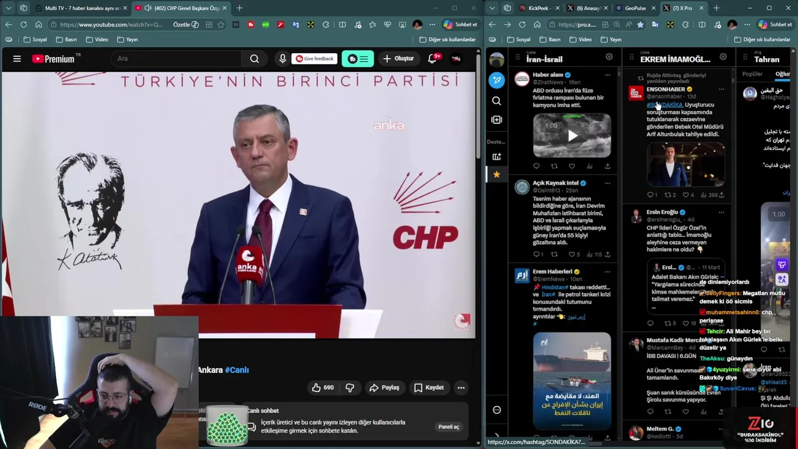Viewport: 798px width, 449px height.
Task: Open İran-İsrail column settings gear
Action: [x=609, y=57]
